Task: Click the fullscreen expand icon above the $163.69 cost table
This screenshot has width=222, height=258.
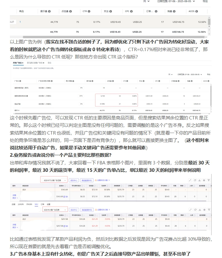Action: (x=190, y=180)
